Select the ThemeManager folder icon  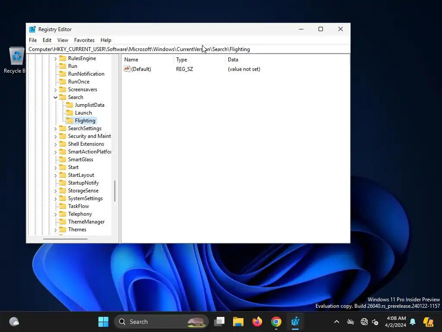tap(63, 222)
